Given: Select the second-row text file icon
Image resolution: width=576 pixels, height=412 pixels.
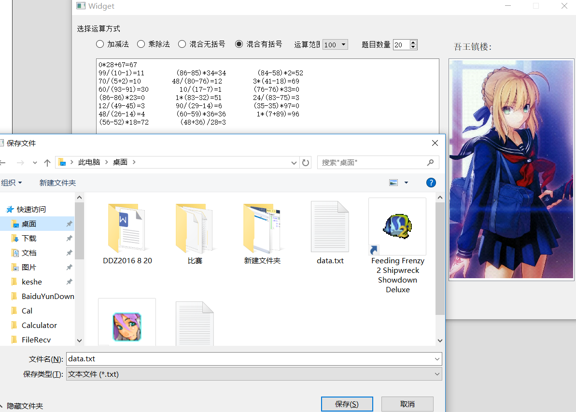Looking at the screenshot, I should 195,324.
